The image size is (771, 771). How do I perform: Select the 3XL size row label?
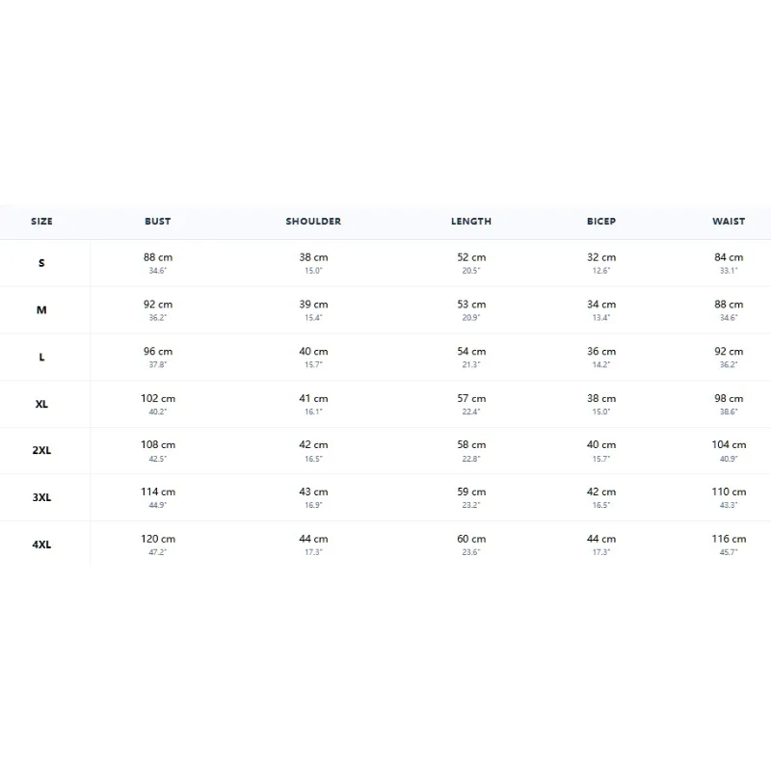(41, 497)
